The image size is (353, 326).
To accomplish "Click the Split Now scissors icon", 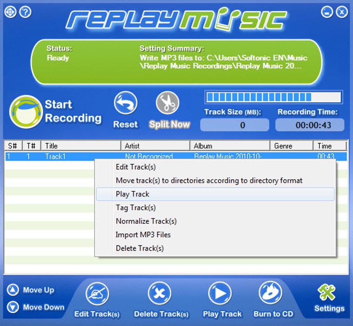I will pyautogui.click(x=168, y=103).
